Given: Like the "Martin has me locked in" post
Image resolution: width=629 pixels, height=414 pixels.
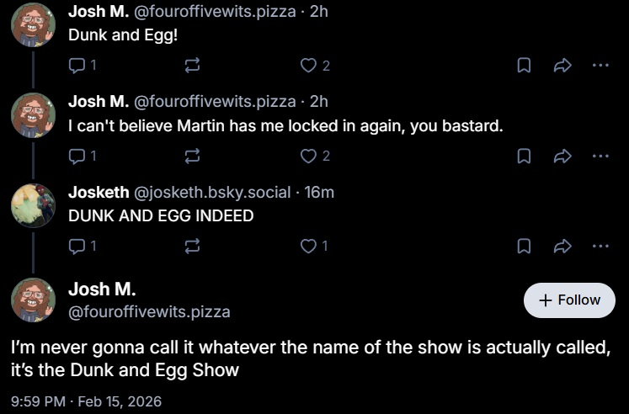Looking at the screenshot, I should (x=310, y=156).
